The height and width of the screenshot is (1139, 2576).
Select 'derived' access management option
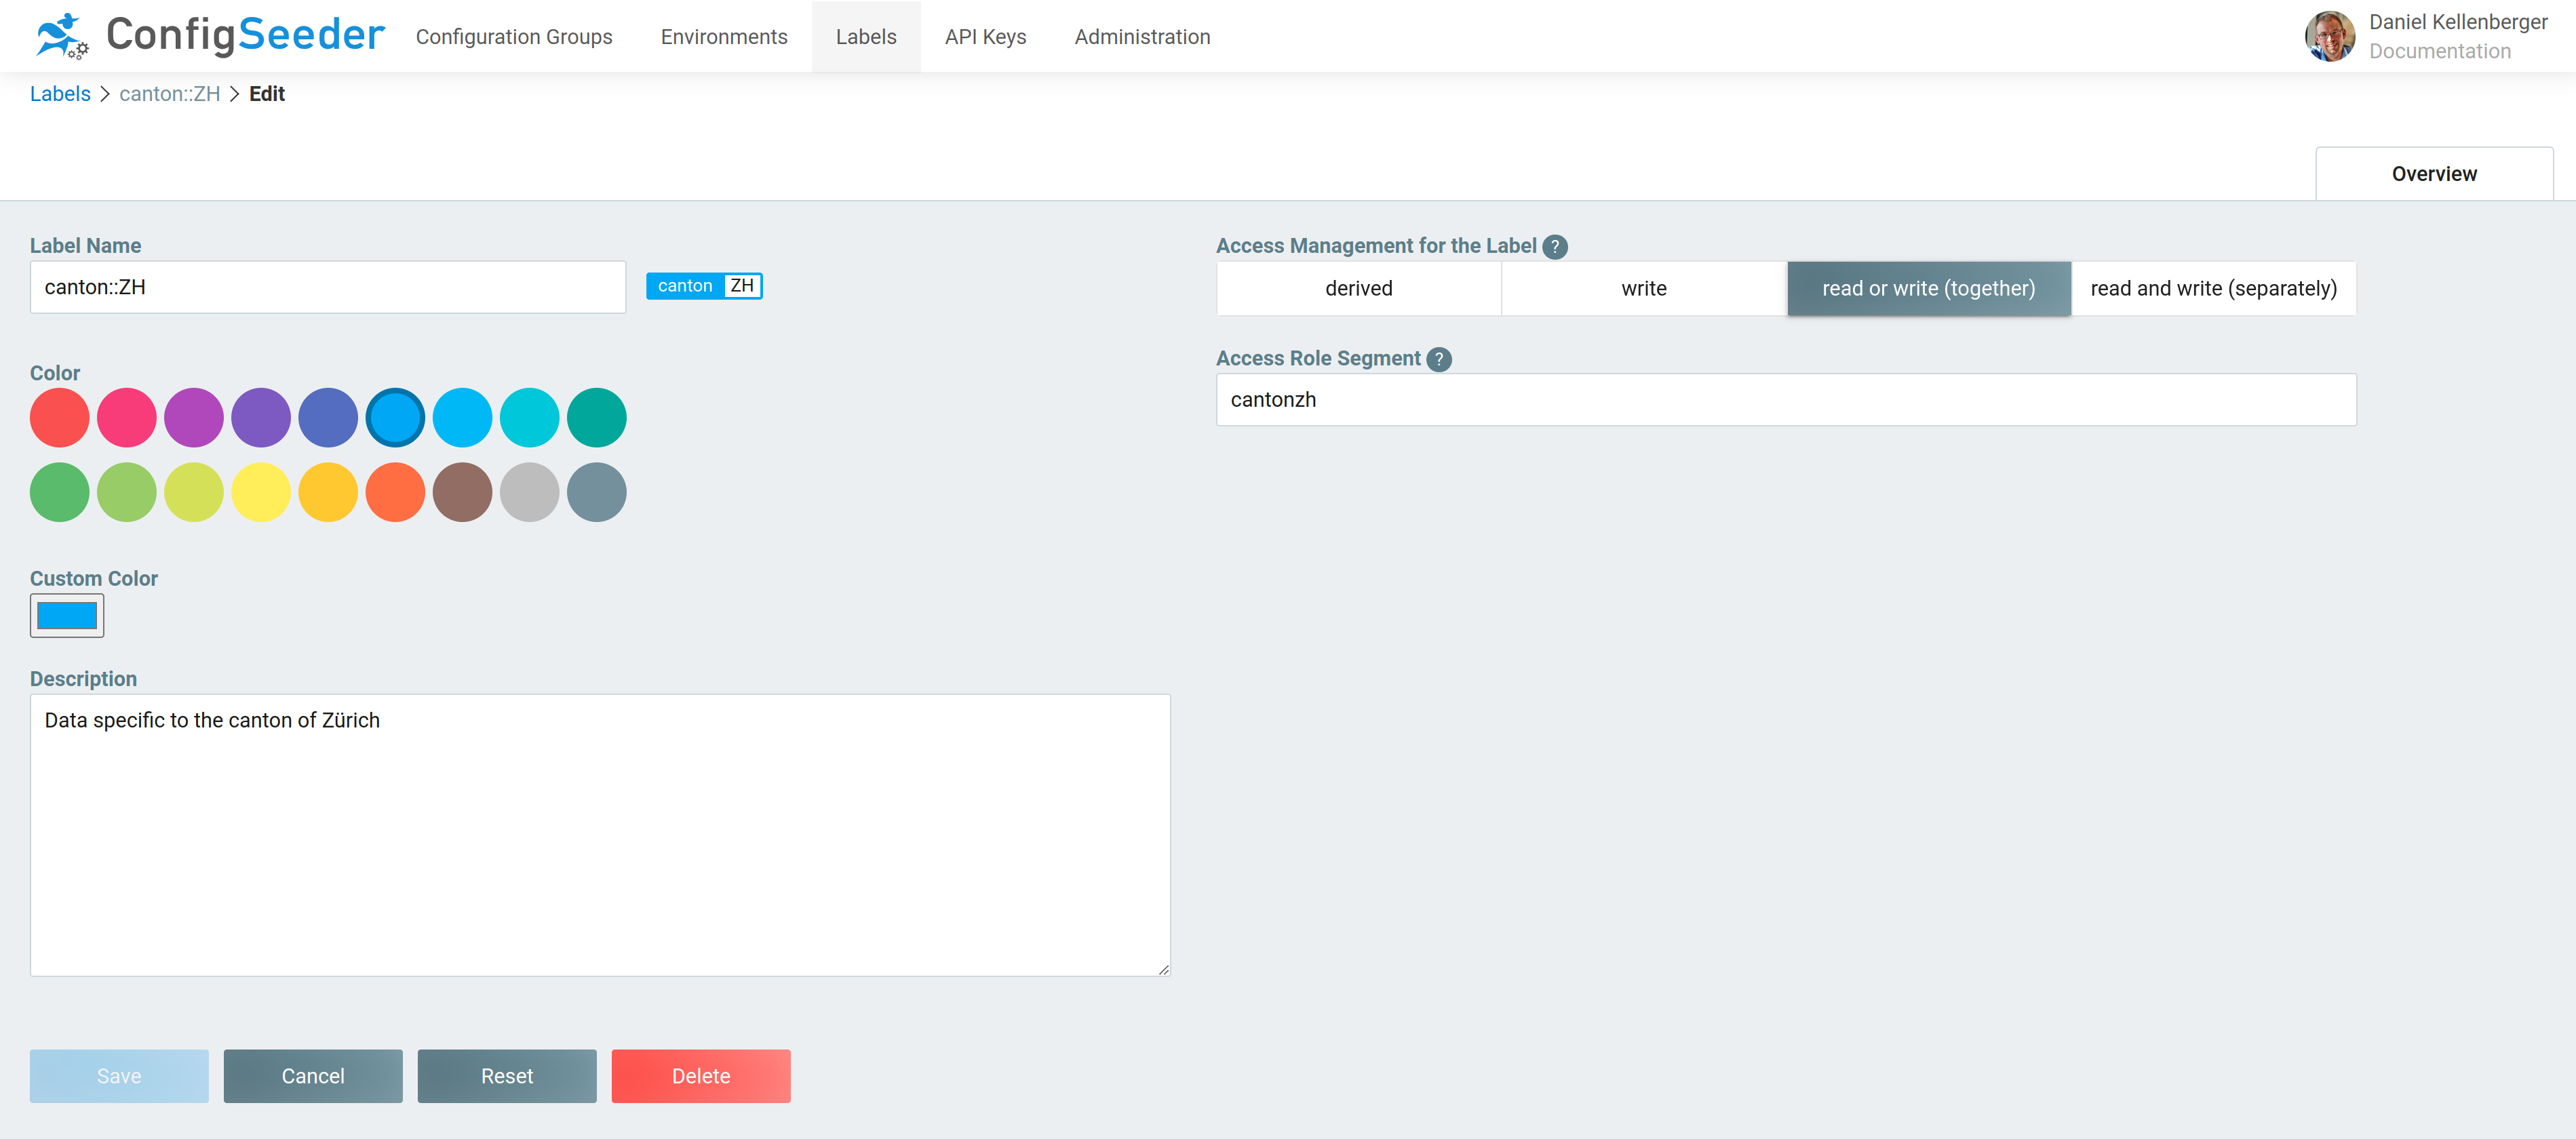pos(1358,289)
